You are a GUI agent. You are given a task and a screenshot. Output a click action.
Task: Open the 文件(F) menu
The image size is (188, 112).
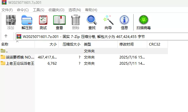7,10
